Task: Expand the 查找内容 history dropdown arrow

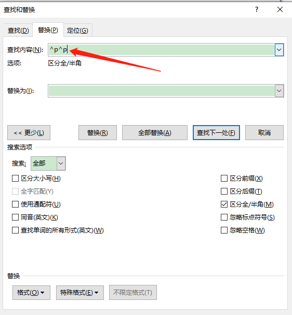Action: tap(279, 50)
